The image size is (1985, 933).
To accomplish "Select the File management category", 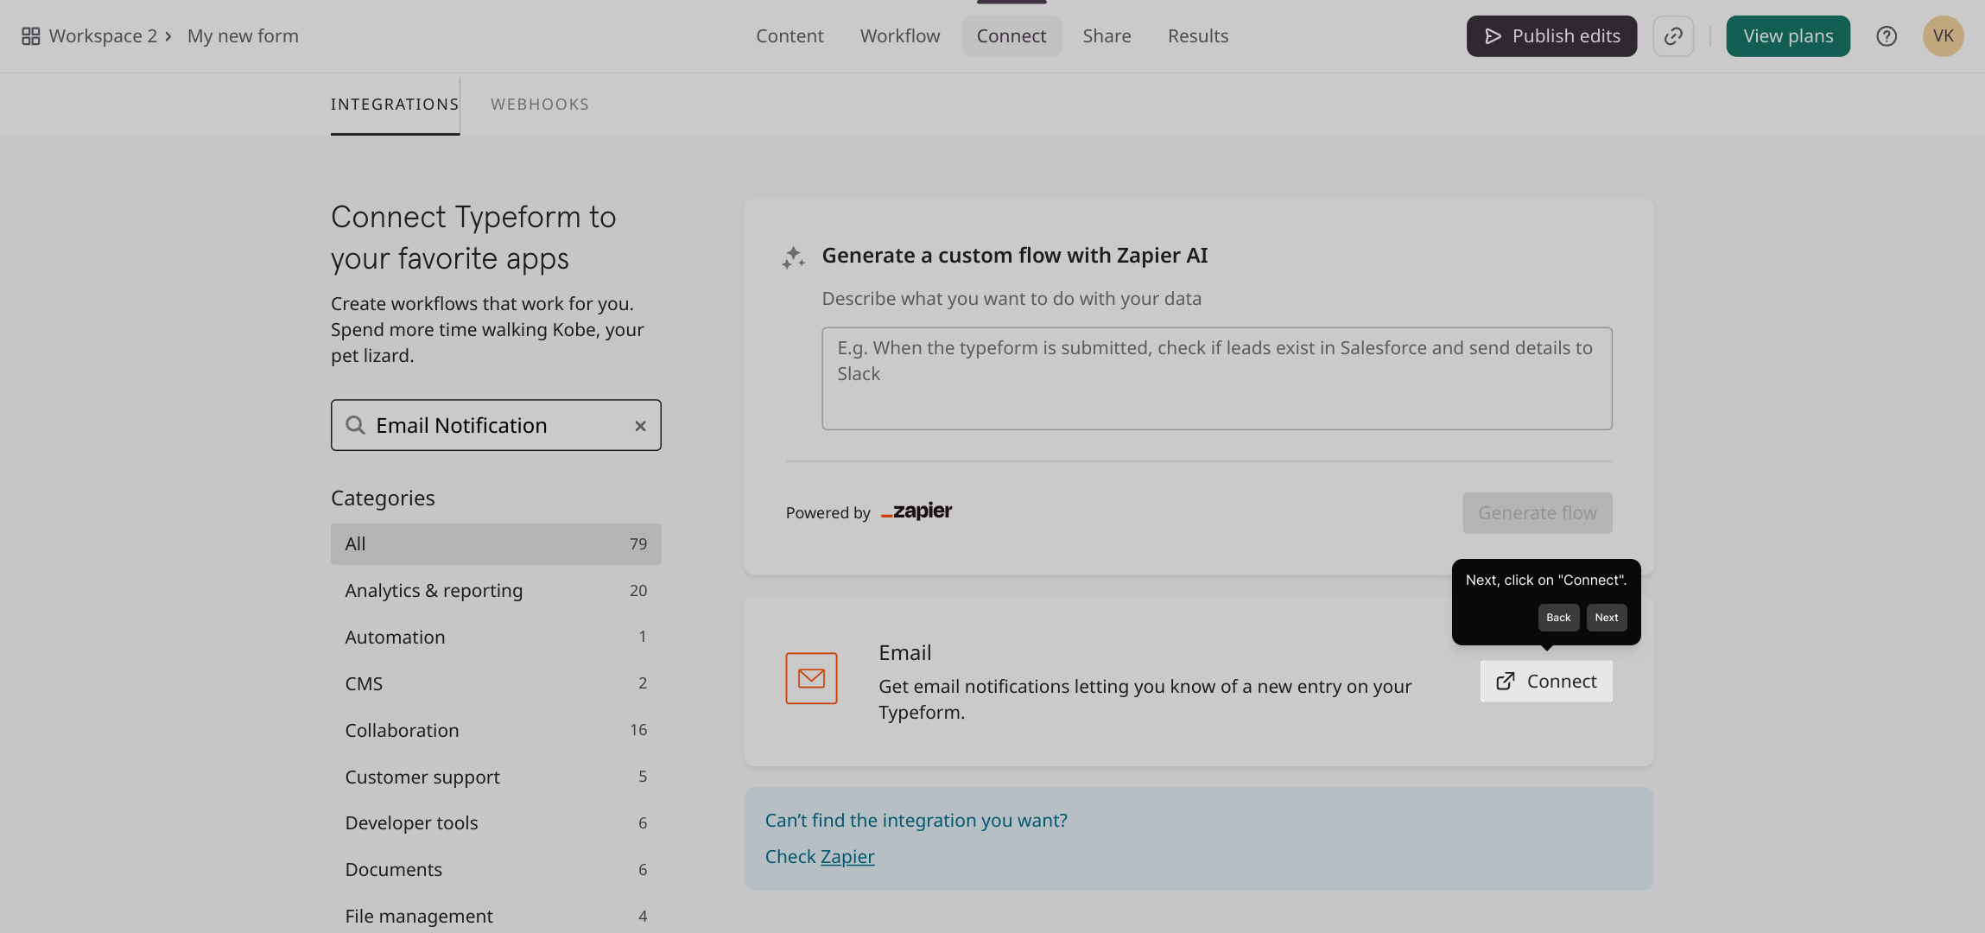I will [496, 917].
